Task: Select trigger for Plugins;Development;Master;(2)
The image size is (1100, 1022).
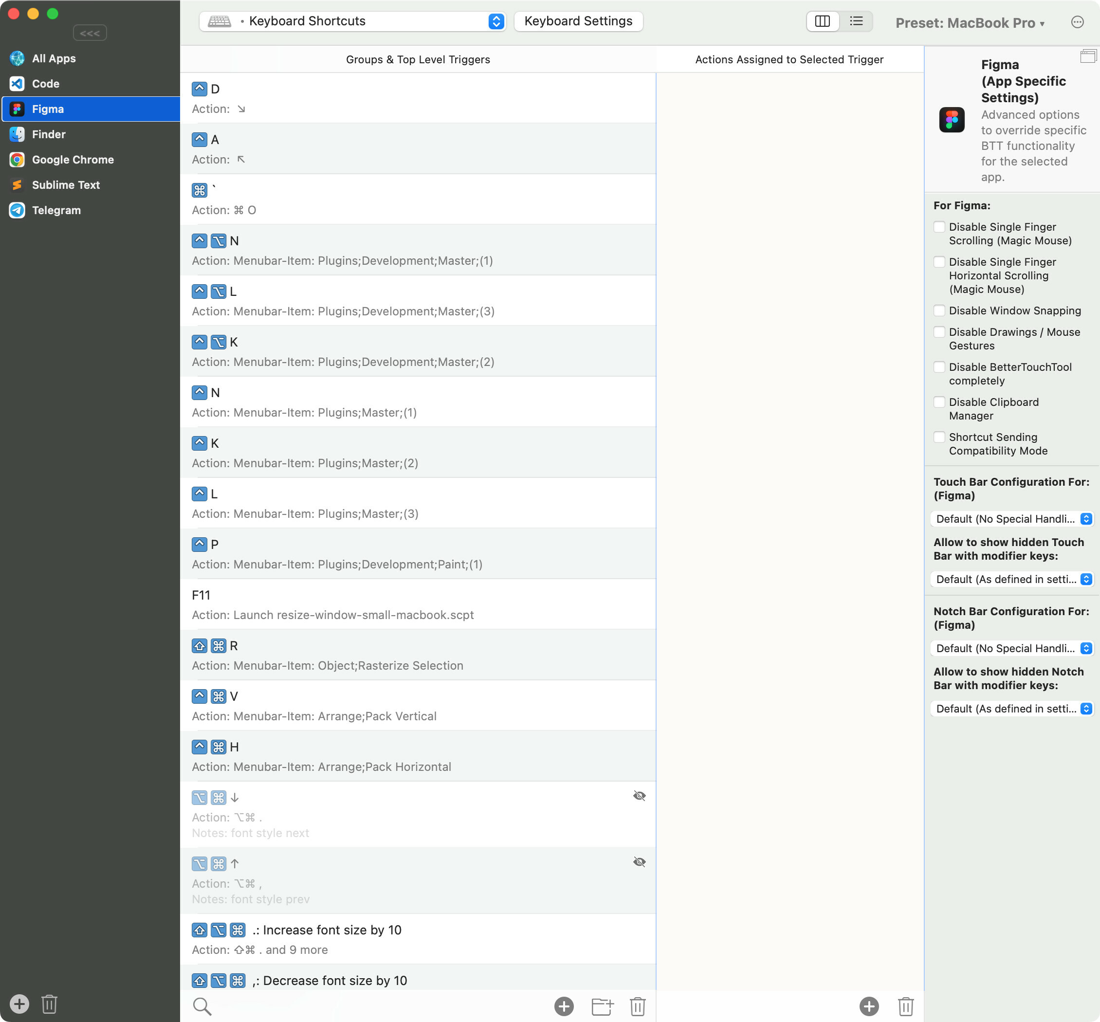Action: coord(418,351)
